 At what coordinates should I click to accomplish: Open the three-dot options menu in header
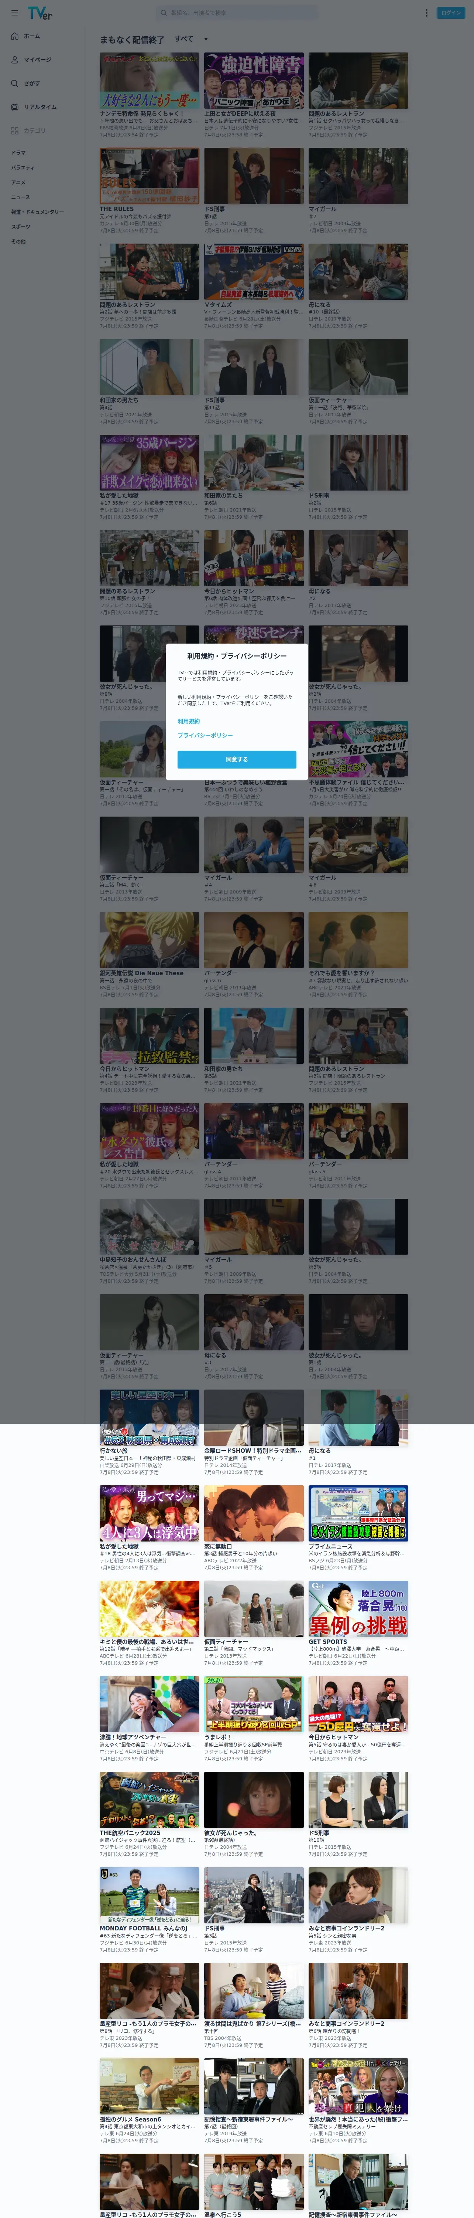coord(426,13)
